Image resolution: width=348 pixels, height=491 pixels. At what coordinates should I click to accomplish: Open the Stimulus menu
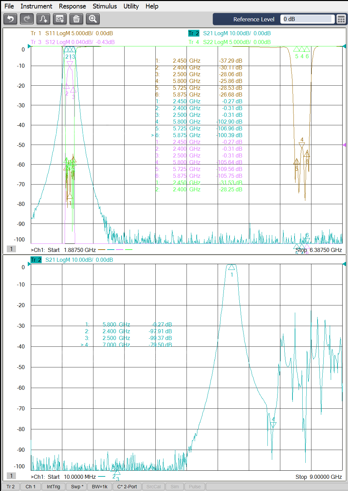(x=105, y=6)
